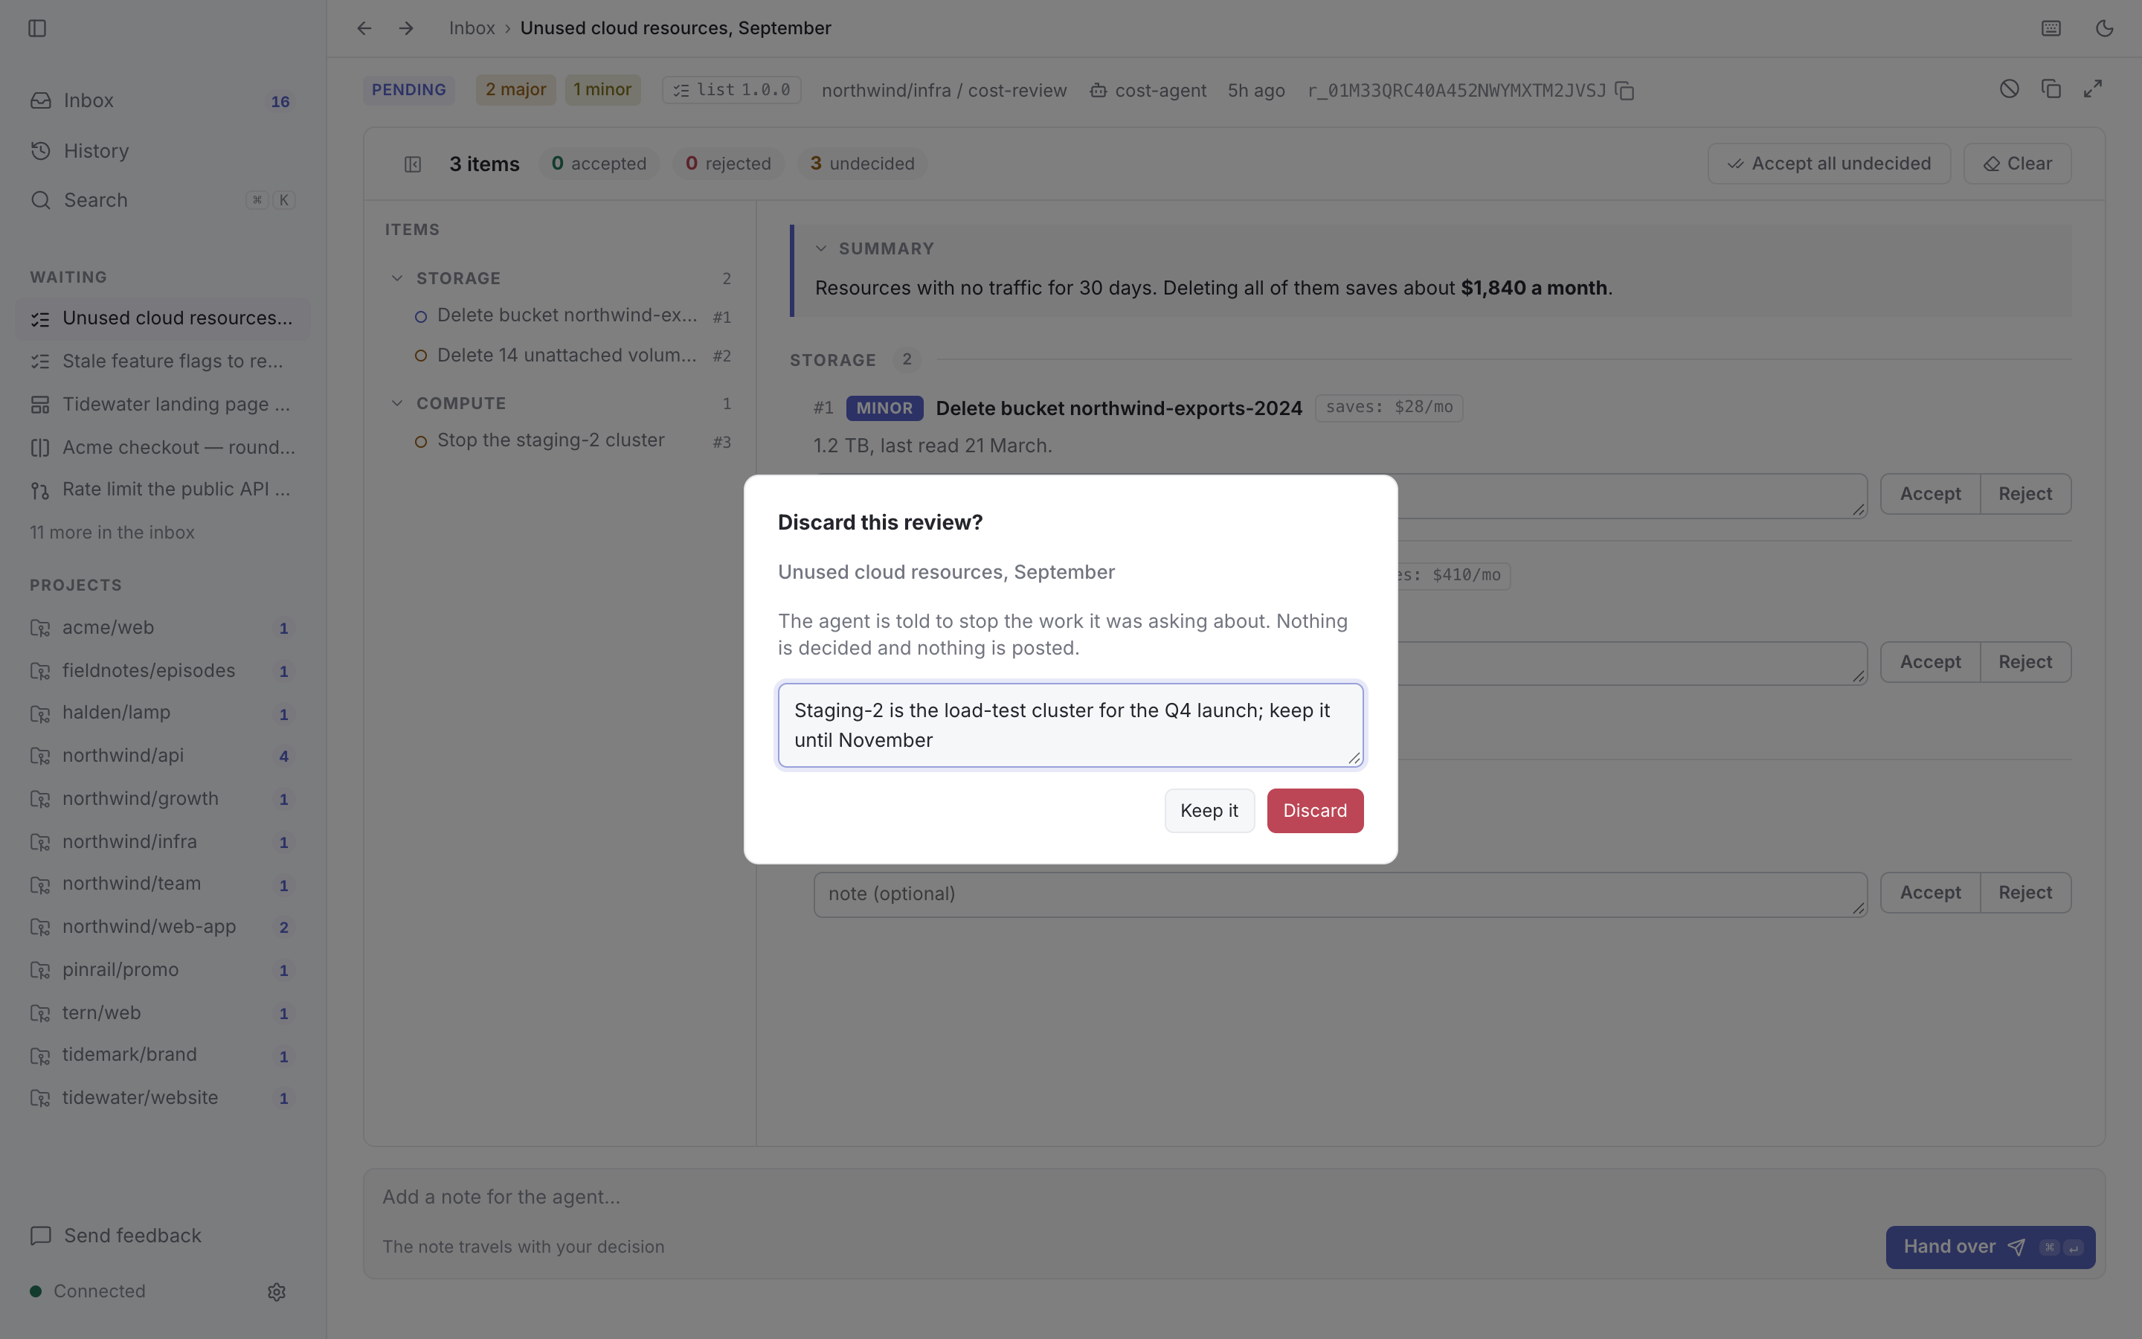
Task: Open Search in sidebar
Action: point(163,200)
